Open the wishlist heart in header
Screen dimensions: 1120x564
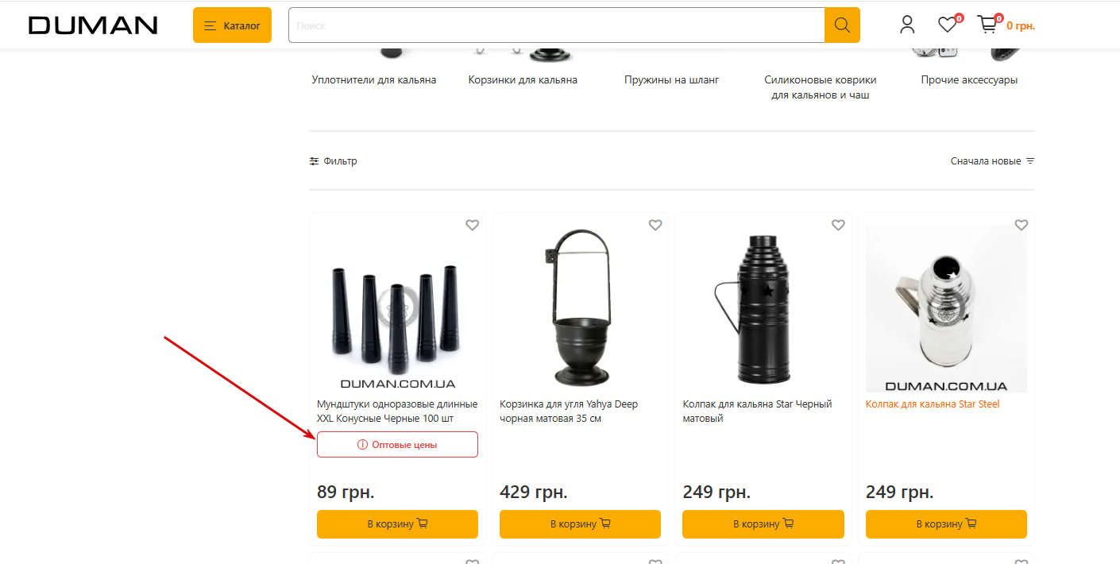coord(947,25)
